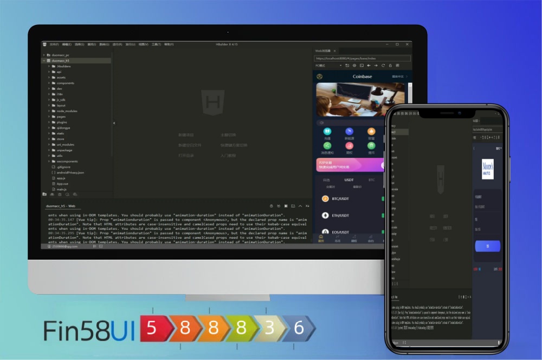Click the browser back arrow icon

[369, 65]
